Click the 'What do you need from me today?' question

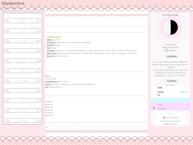[x=74, y=43]
